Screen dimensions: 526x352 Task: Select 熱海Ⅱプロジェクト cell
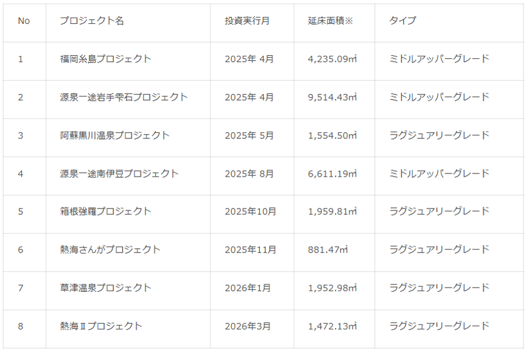pyautogui.click(x=101, y=326)
